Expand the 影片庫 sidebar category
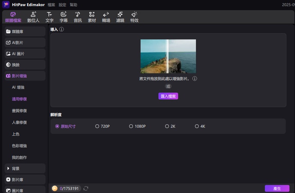Viewport: 295px width, 193px height. click(25, 179)
